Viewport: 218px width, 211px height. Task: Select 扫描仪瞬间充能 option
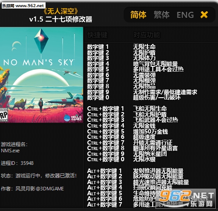(x=153, y=187)
